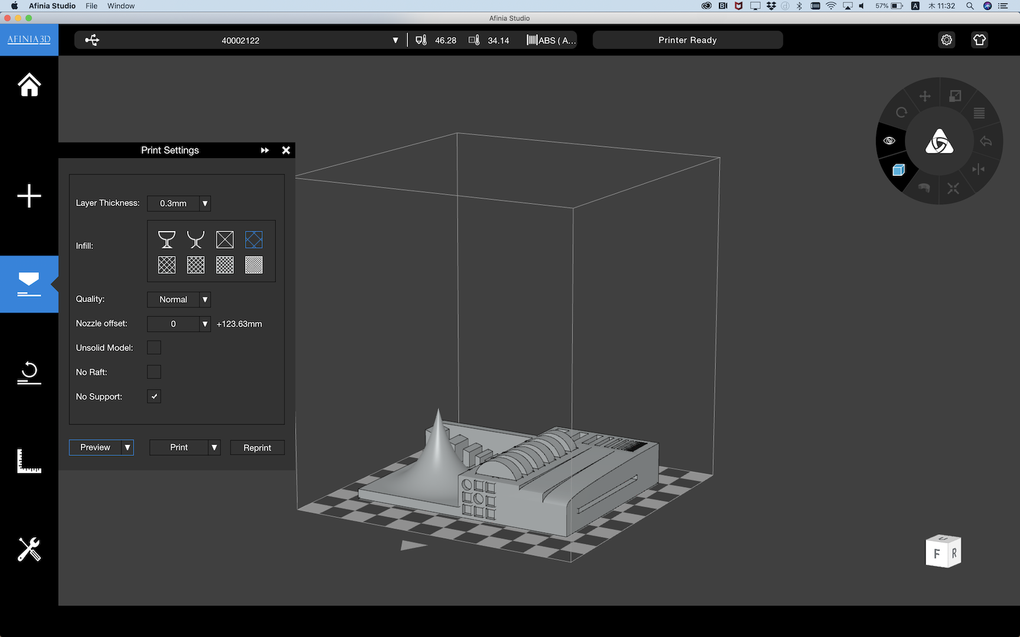The height and width of the screenshot is (637, 1020).
Task: Click the nozzle temperature value 46.28
Action: [446, 40]
